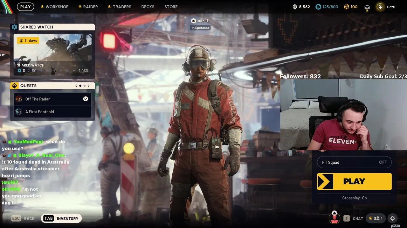407x228 pixels.
Task: Select the first quest page dot
Action: [80, 86]
